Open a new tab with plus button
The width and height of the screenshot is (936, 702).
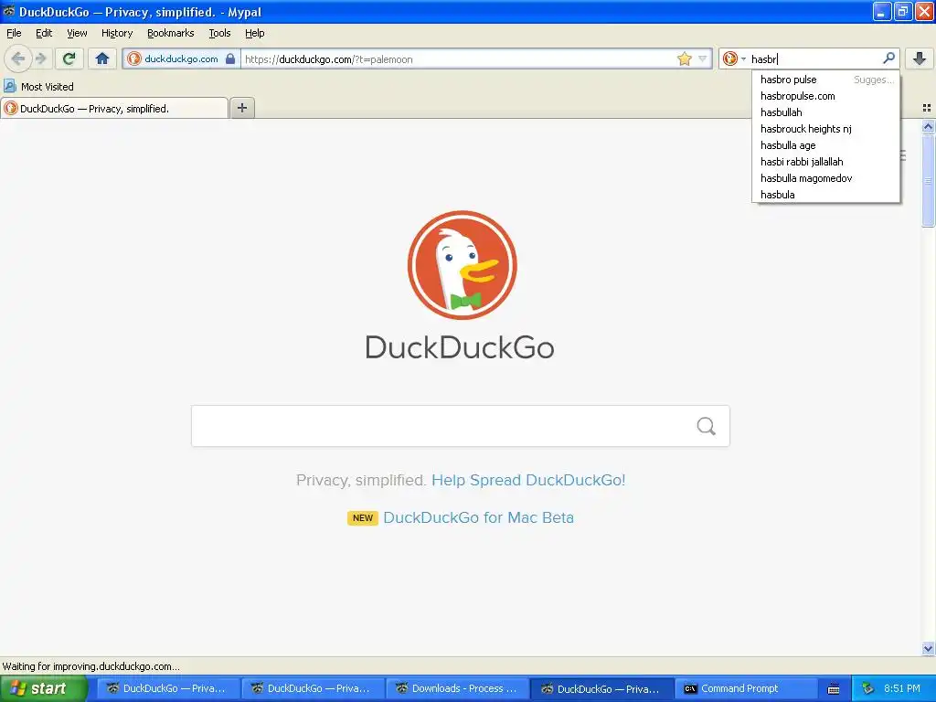point(242,108)
